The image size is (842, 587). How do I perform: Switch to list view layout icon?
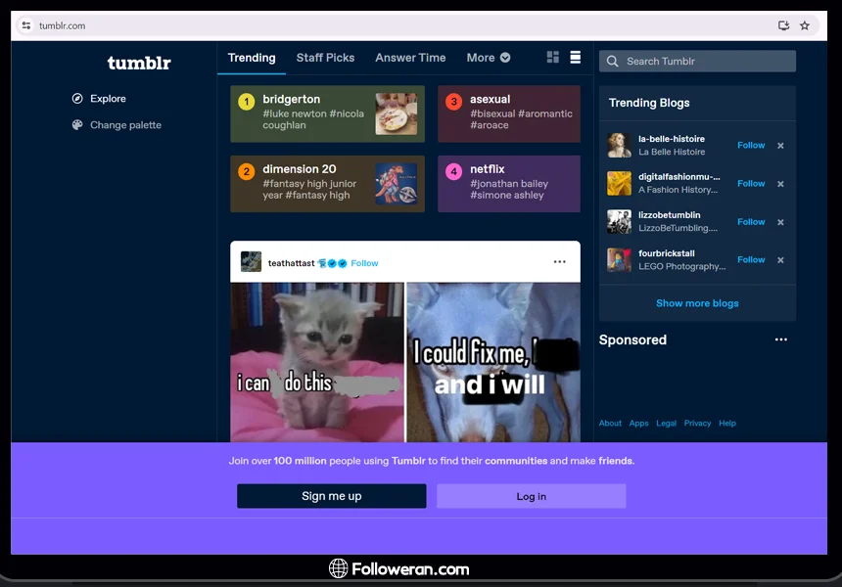coord(576,58)
